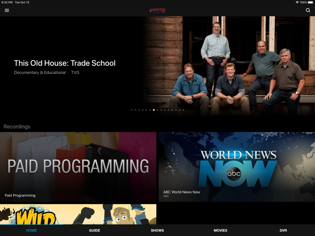Tap the Recordings section header

17,126
